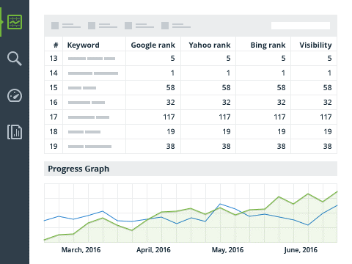Click Yahoo rank value 19 in row 18
This screenshot has width=352, height=264.
(x=227, y=132)
